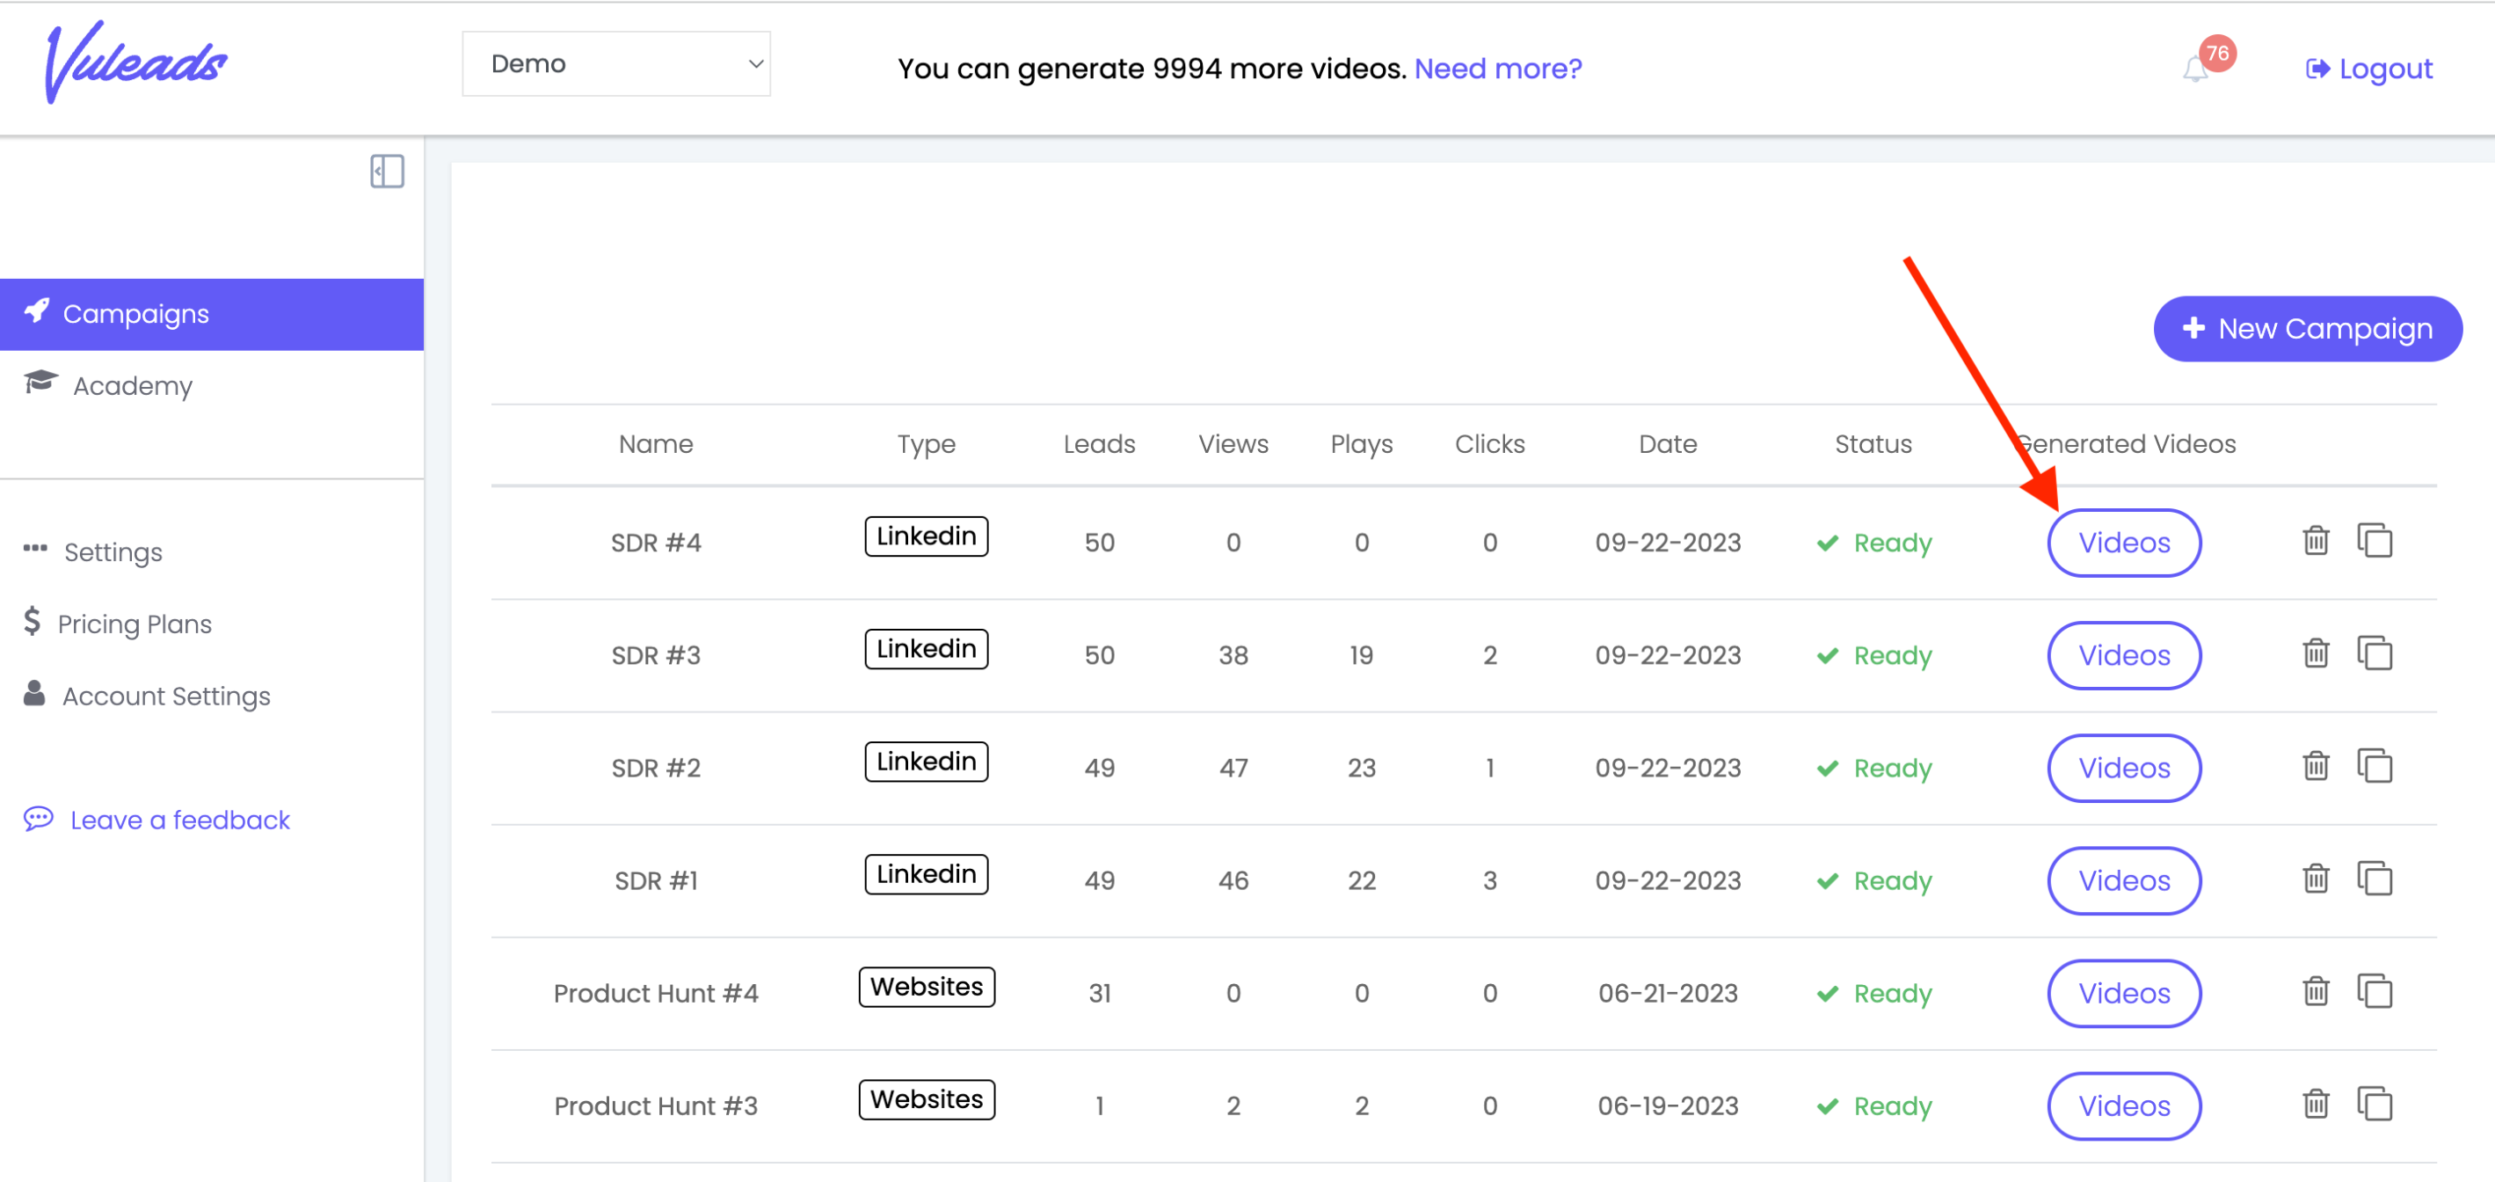
Task: Click the Date column header
Action: 1668,444
